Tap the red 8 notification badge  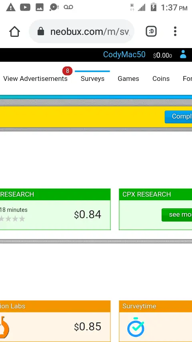point(67,71)
